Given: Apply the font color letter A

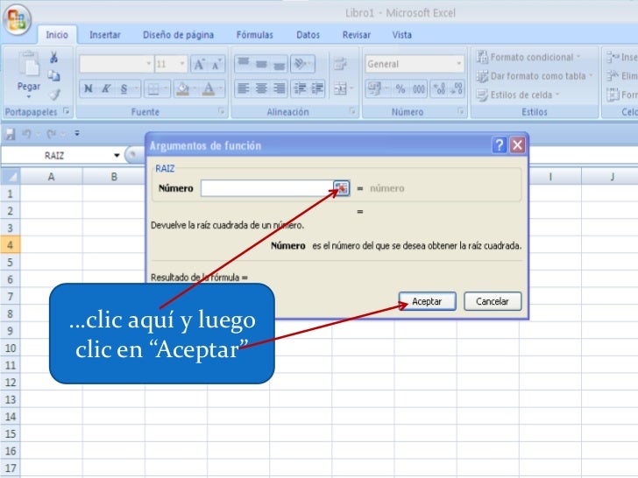Looking at the screenshot, I should click(x=209, y=88).
